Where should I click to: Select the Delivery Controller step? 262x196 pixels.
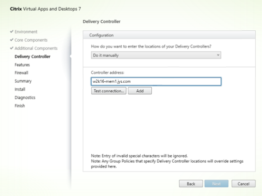coord(33,56)
